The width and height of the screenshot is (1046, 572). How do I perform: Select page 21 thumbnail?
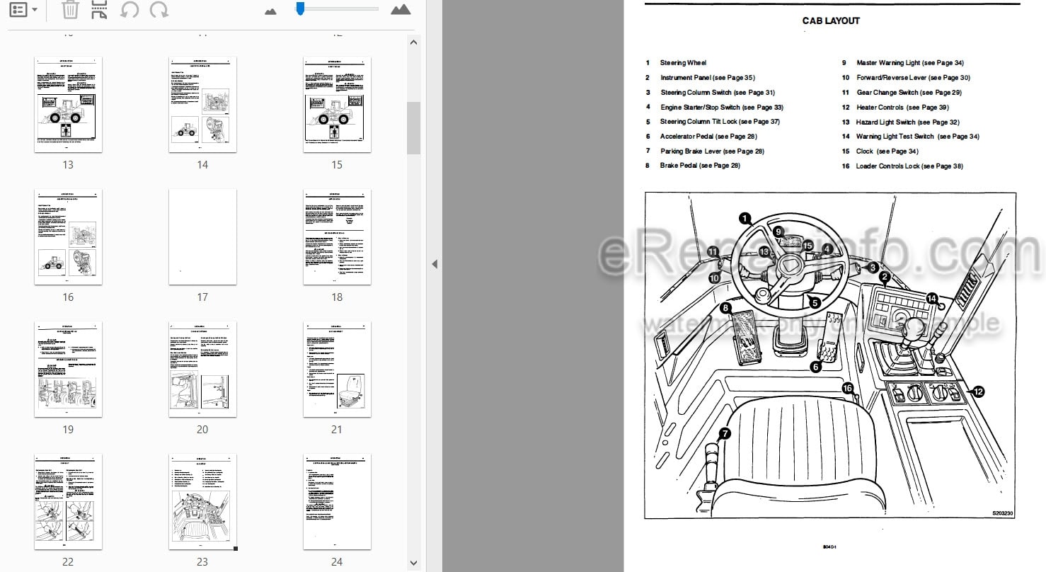(337, 369)
